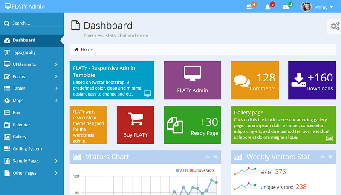
Task: Click the Forms edit pencil icon
Action: (x=7, y=76)
